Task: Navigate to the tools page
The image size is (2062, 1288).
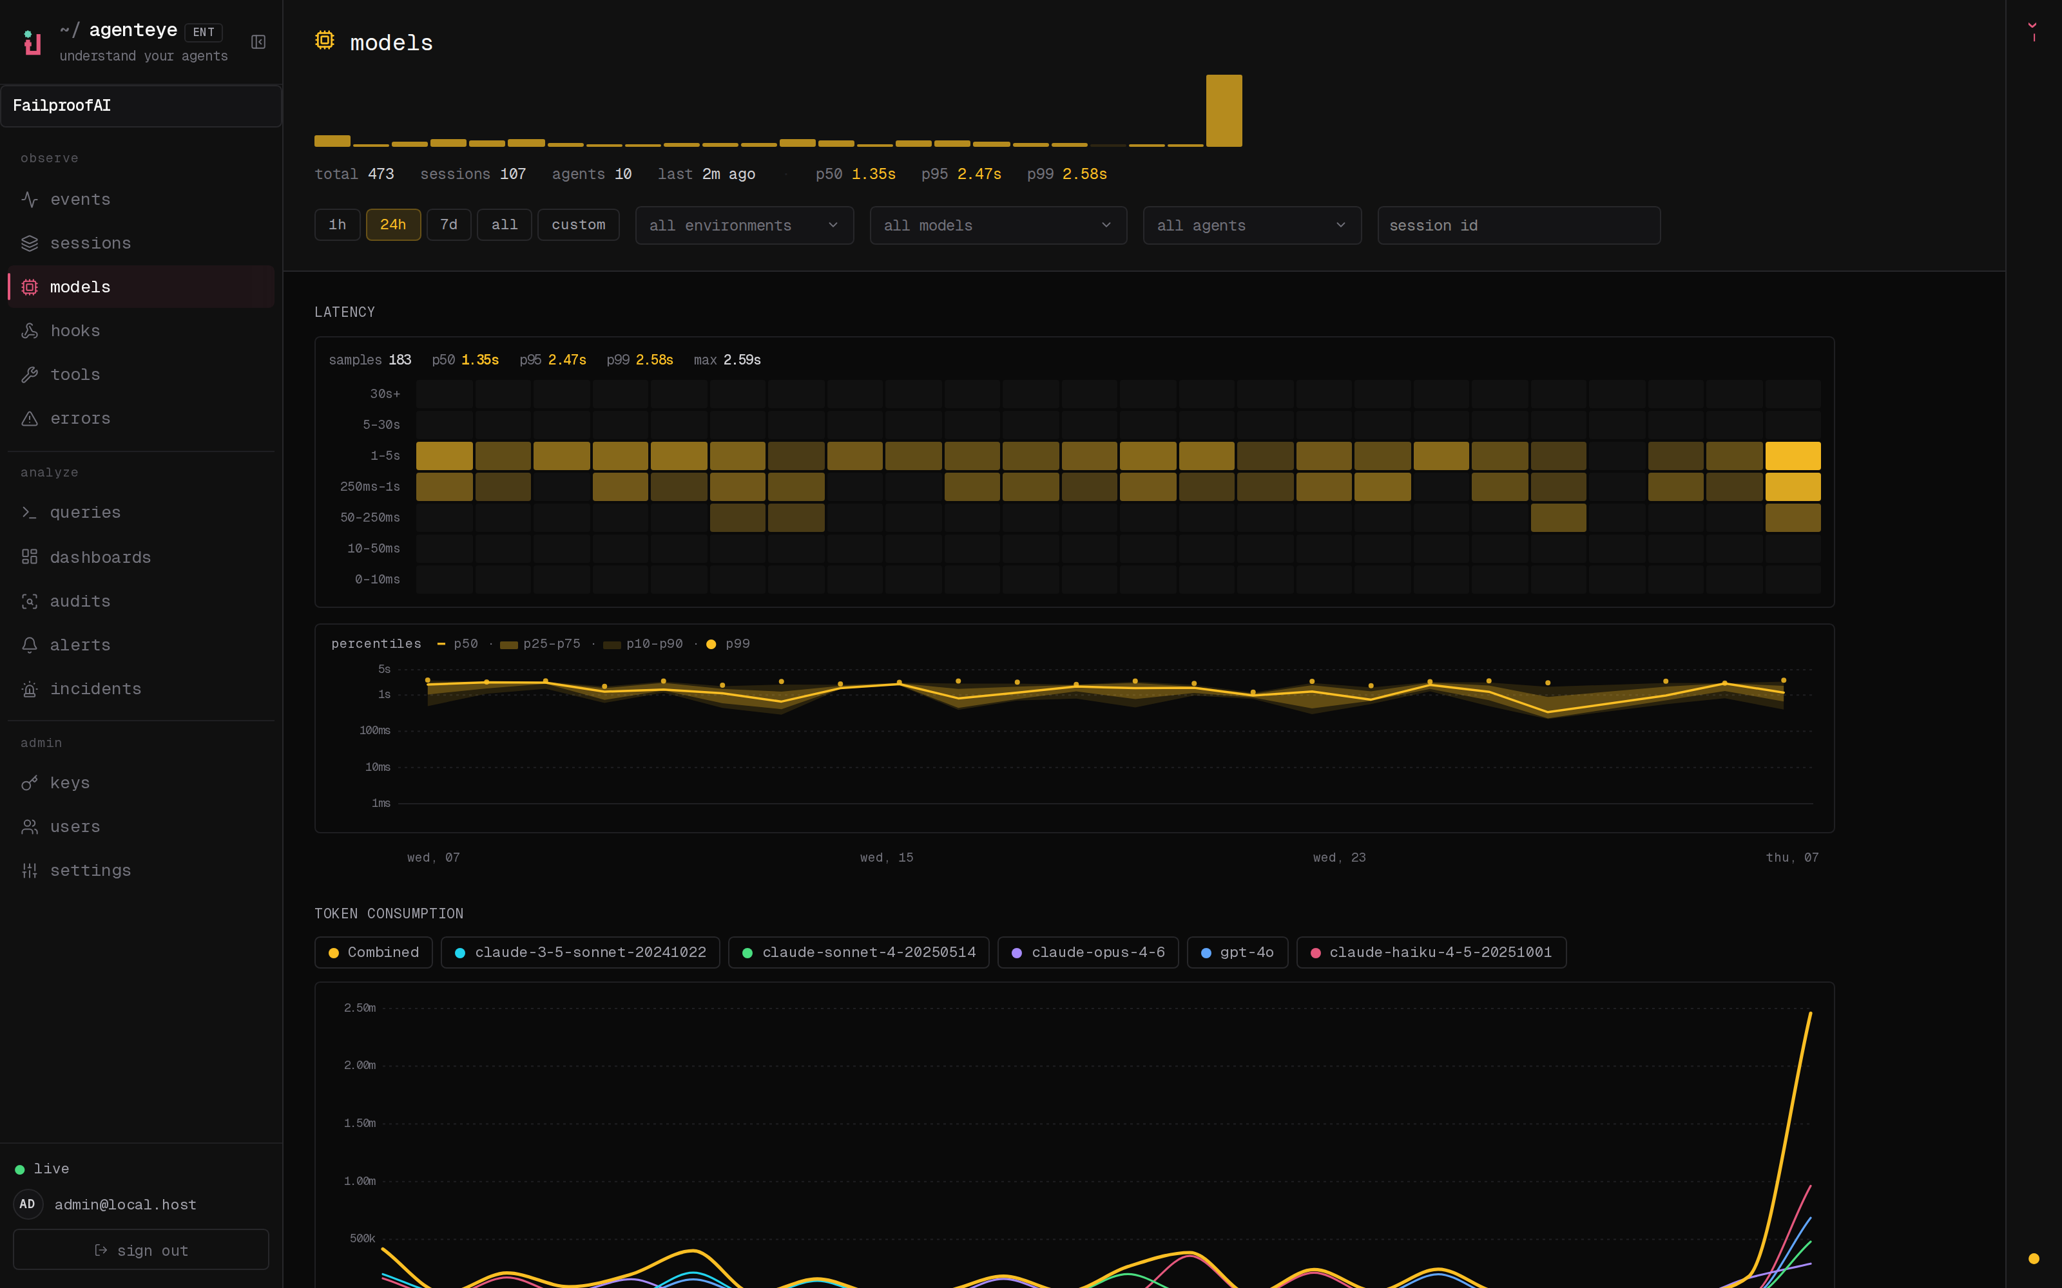Action: [x=140, y=375]
